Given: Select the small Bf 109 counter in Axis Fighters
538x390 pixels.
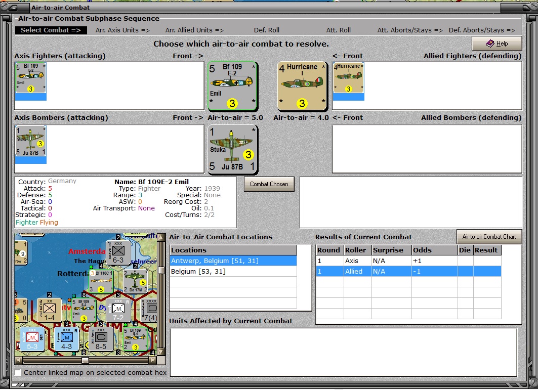Looking at the screenshot, I should [30, 77].
